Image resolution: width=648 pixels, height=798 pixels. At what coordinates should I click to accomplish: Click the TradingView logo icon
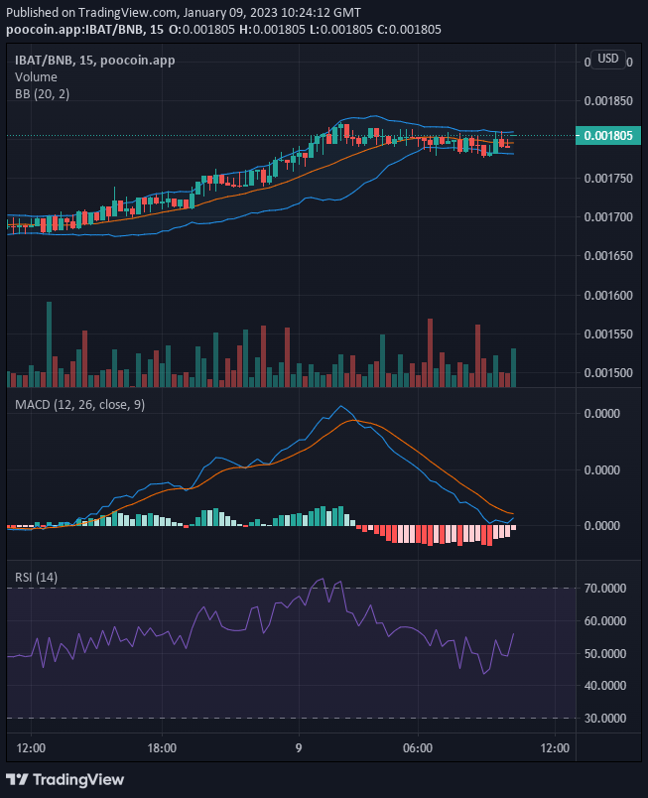coord(17,780)
